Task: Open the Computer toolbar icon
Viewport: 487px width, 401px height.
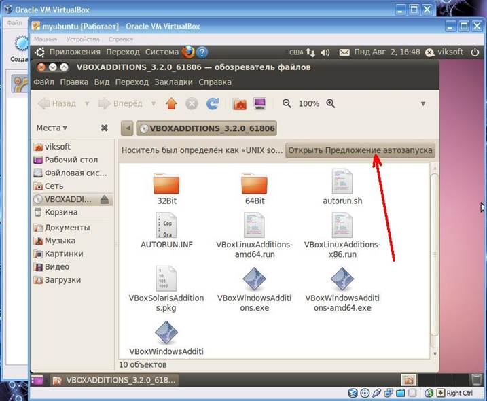Action: (259, 103)
